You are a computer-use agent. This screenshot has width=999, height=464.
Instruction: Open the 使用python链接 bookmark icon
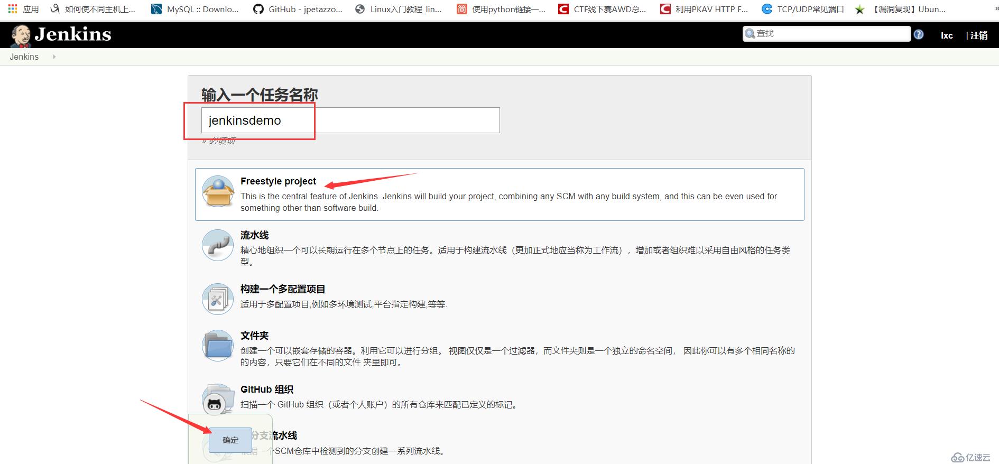tap(462, 9)
